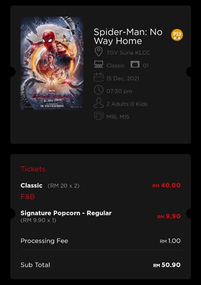This screenshot has height=285, width=201.
Task: Click the P13 rating badge
Action: click(177, 35)
